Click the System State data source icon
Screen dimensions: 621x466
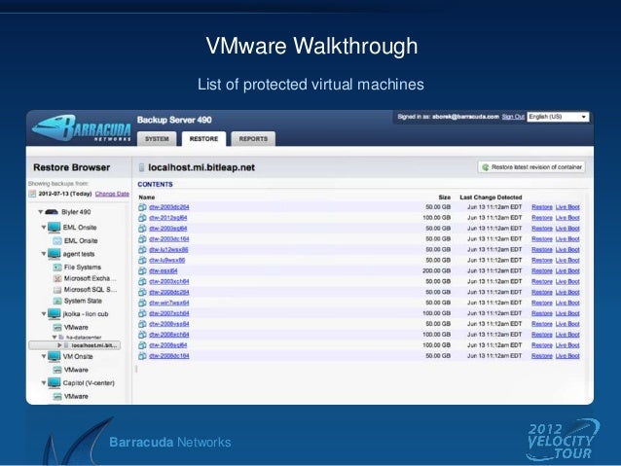coord(57,302)
